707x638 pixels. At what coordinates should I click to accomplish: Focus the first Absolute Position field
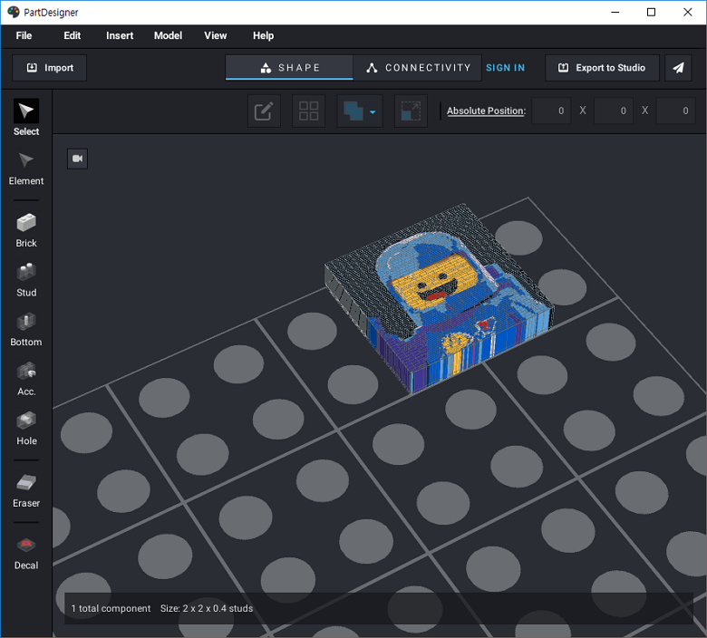coord(551,111)
